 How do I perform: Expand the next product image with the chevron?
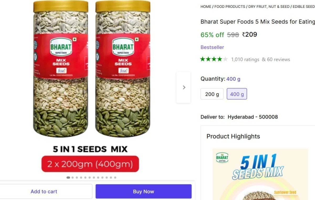click(x=184, y=87)
